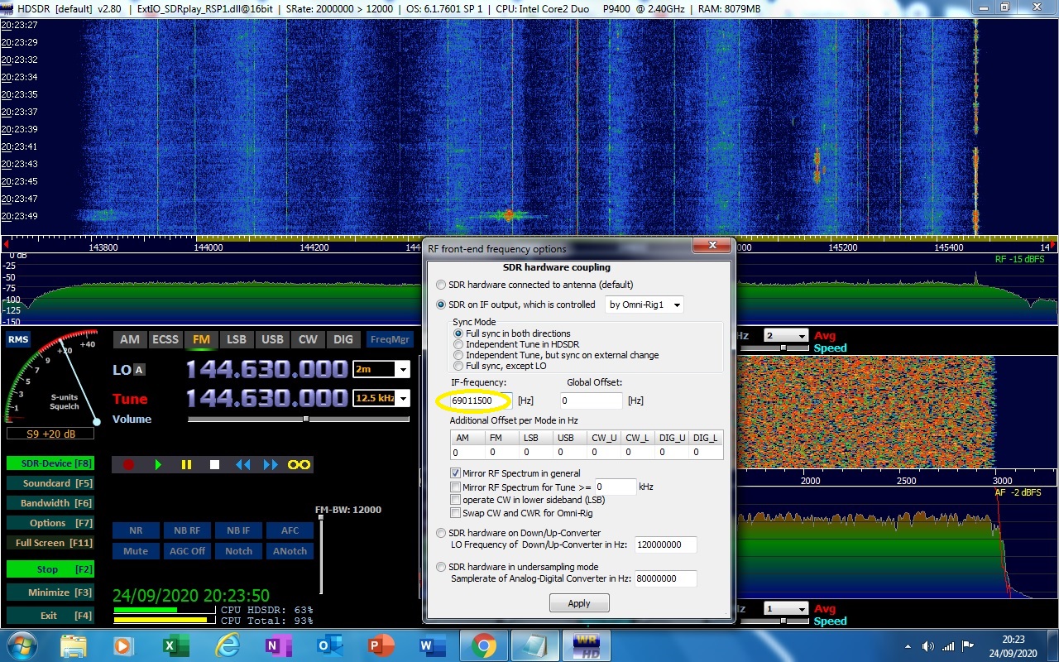Screen dimensions: 1059x662
Task: Select the CW mode button
Action: point(308,339)
